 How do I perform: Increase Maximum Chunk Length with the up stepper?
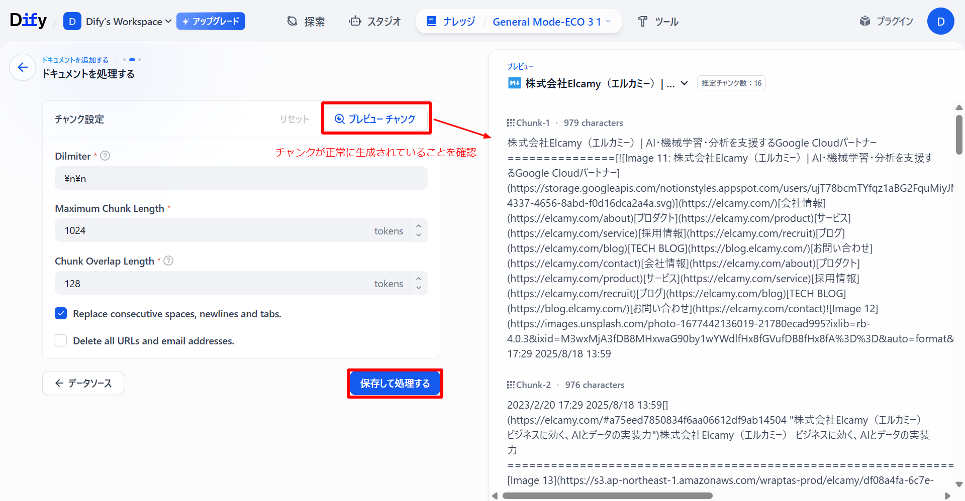pyautogui.click(x=418, y=227)
